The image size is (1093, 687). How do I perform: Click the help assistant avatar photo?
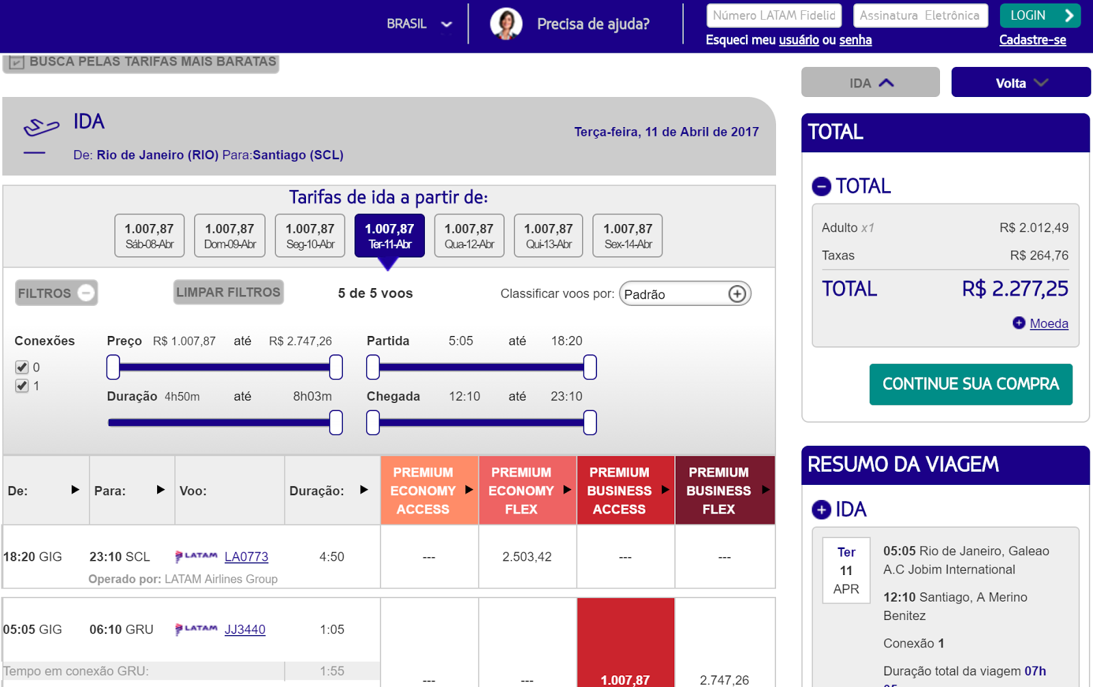point(506,23)
